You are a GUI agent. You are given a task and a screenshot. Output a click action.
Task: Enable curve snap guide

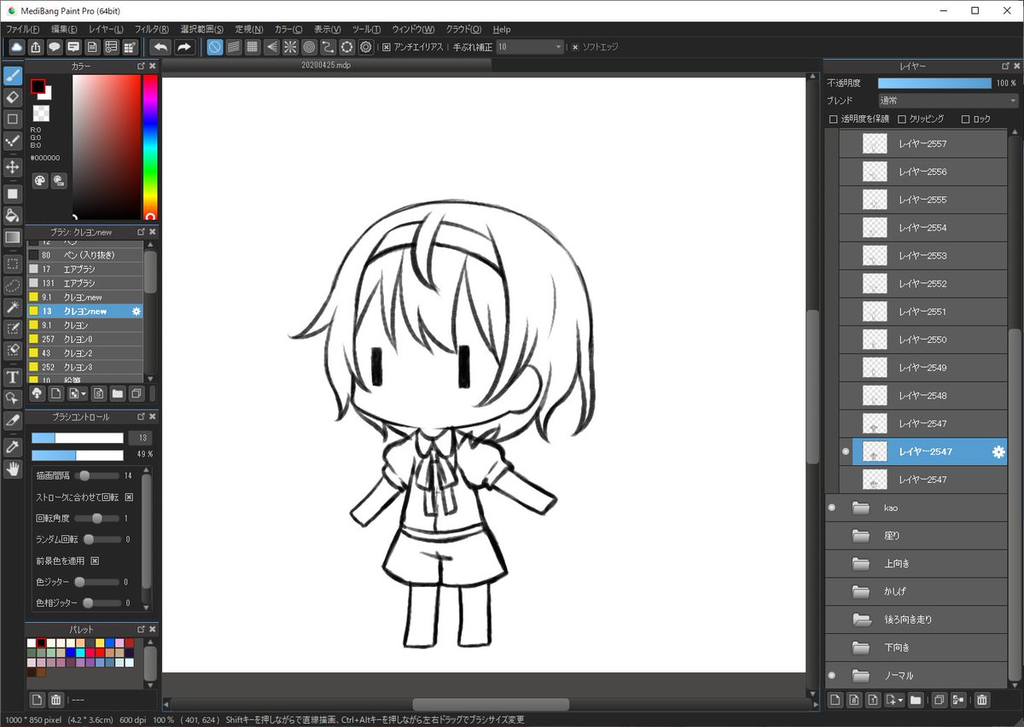(328, 47)
